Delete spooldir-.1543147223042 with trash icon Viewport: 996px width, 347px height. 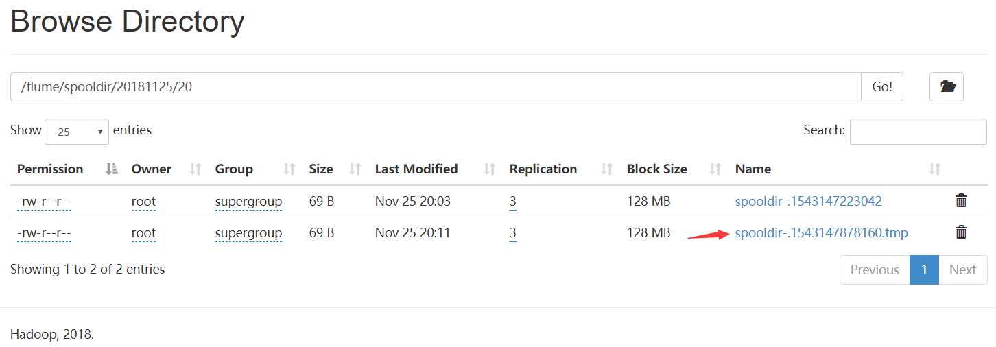(x=961, y=201)
